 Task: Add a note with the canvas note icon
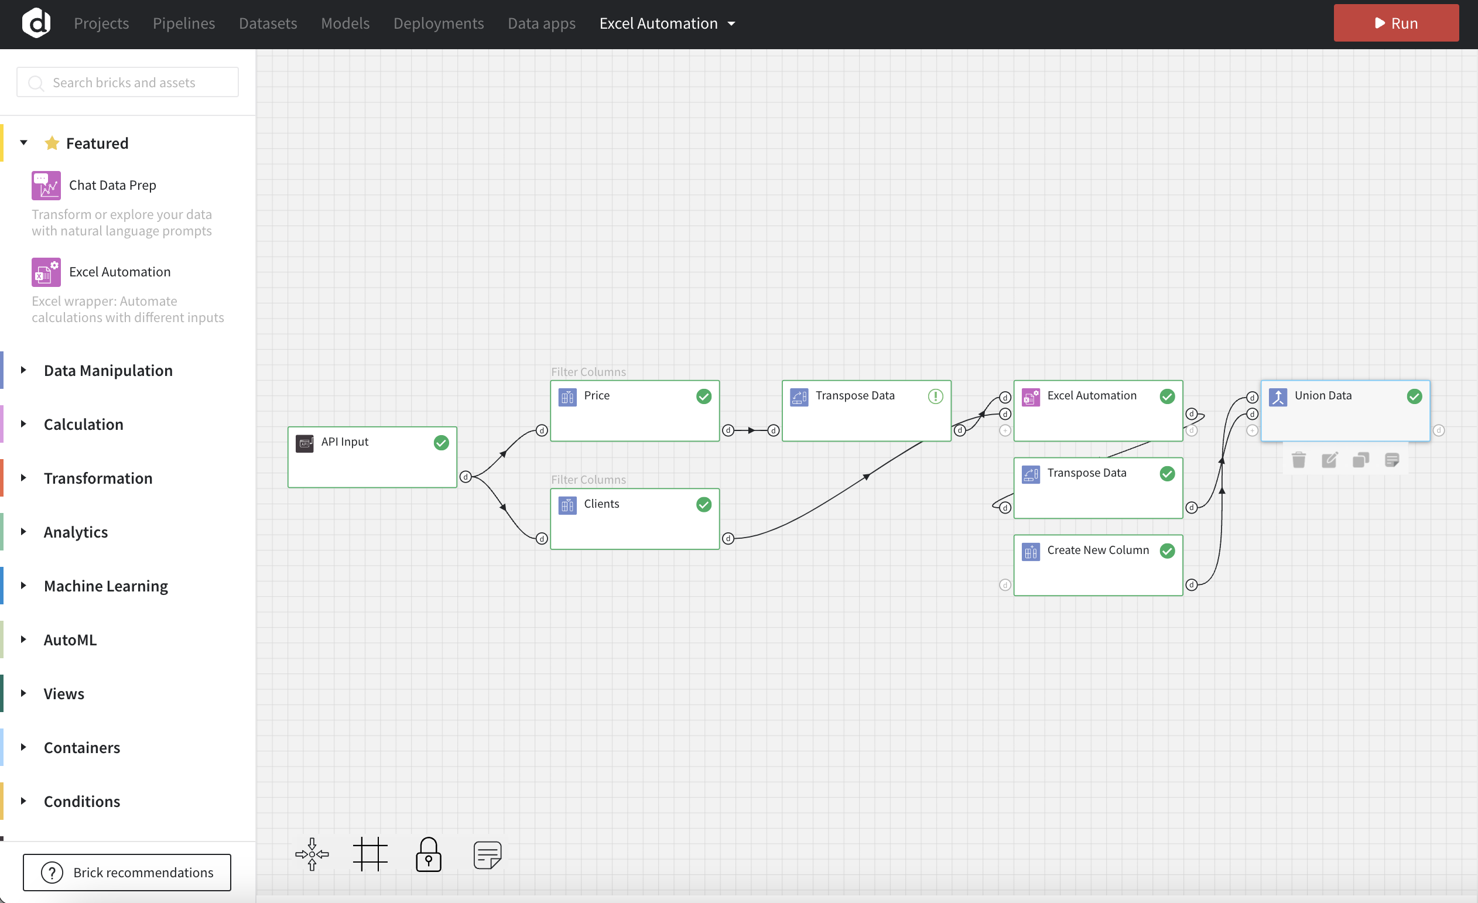487,854
